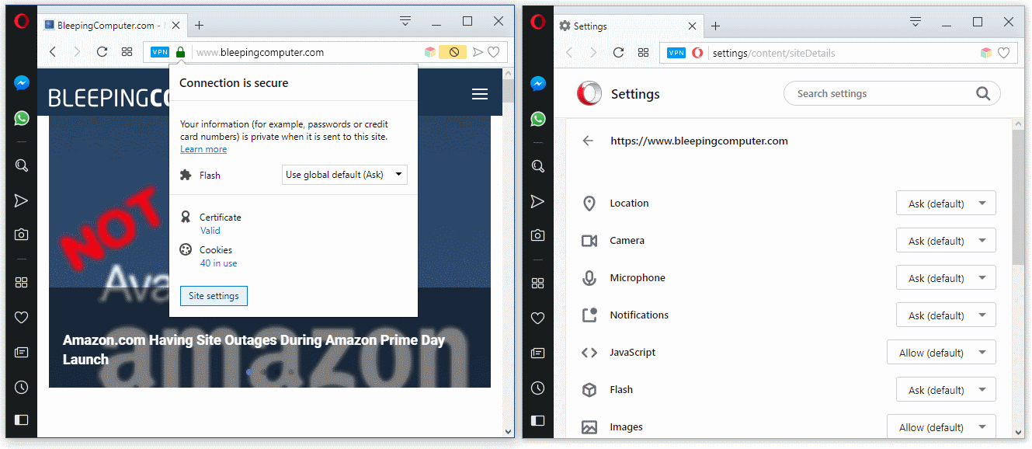Open Messenger in Settings window sidebar
This screenshot has width=1032, height=449.
537,83
